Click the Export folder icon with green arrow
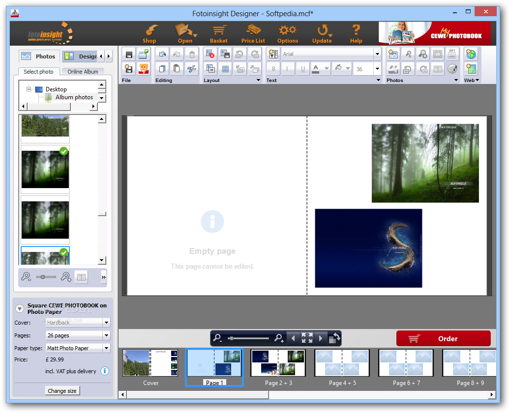510x413 pixels. (x=144, y=54)
